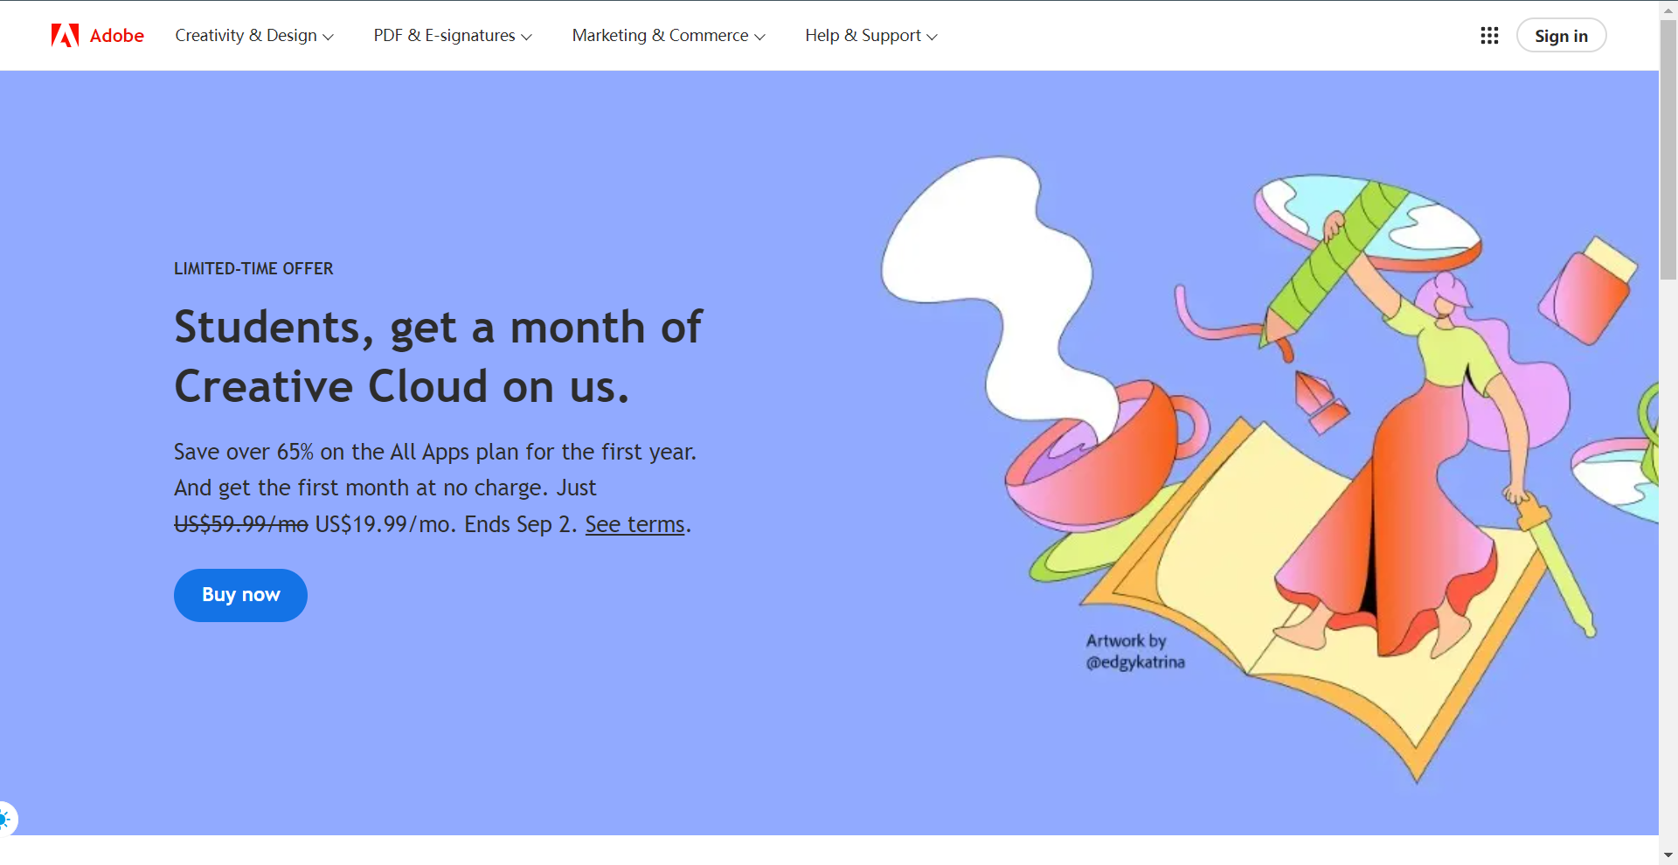Click the 'LIMITED-TIME OFFER' label
Image resolution: width=1678 pixels, height=865 pixels.
(x=253, y=268)
